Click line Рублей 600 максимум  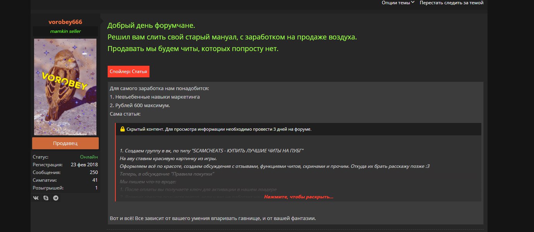[140, 106]
